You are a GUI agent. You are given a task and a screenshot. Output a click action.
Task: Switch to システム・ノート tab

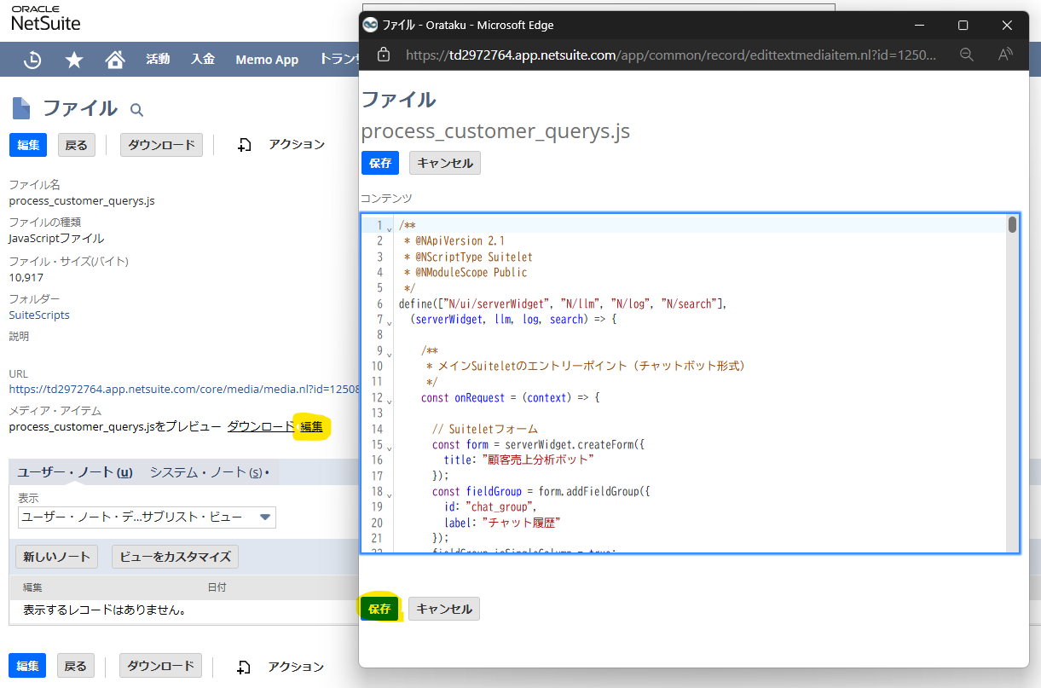point(205,471)
